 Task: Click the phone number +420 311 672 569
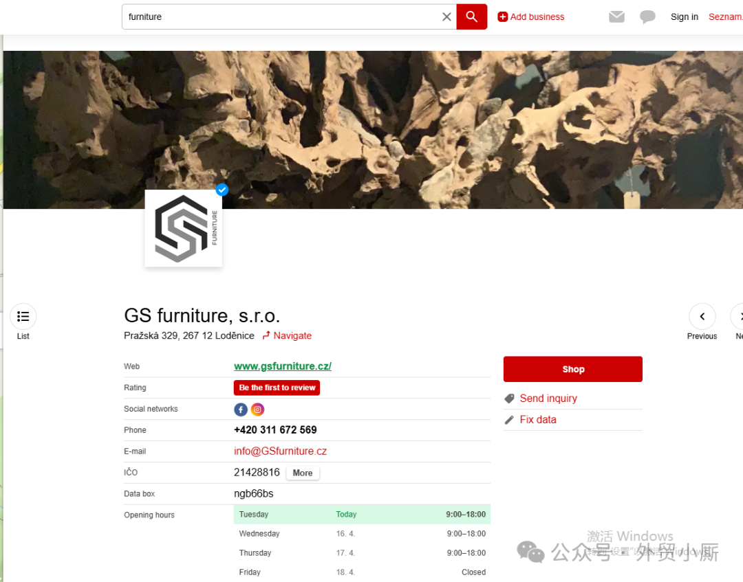coord(275,429)
